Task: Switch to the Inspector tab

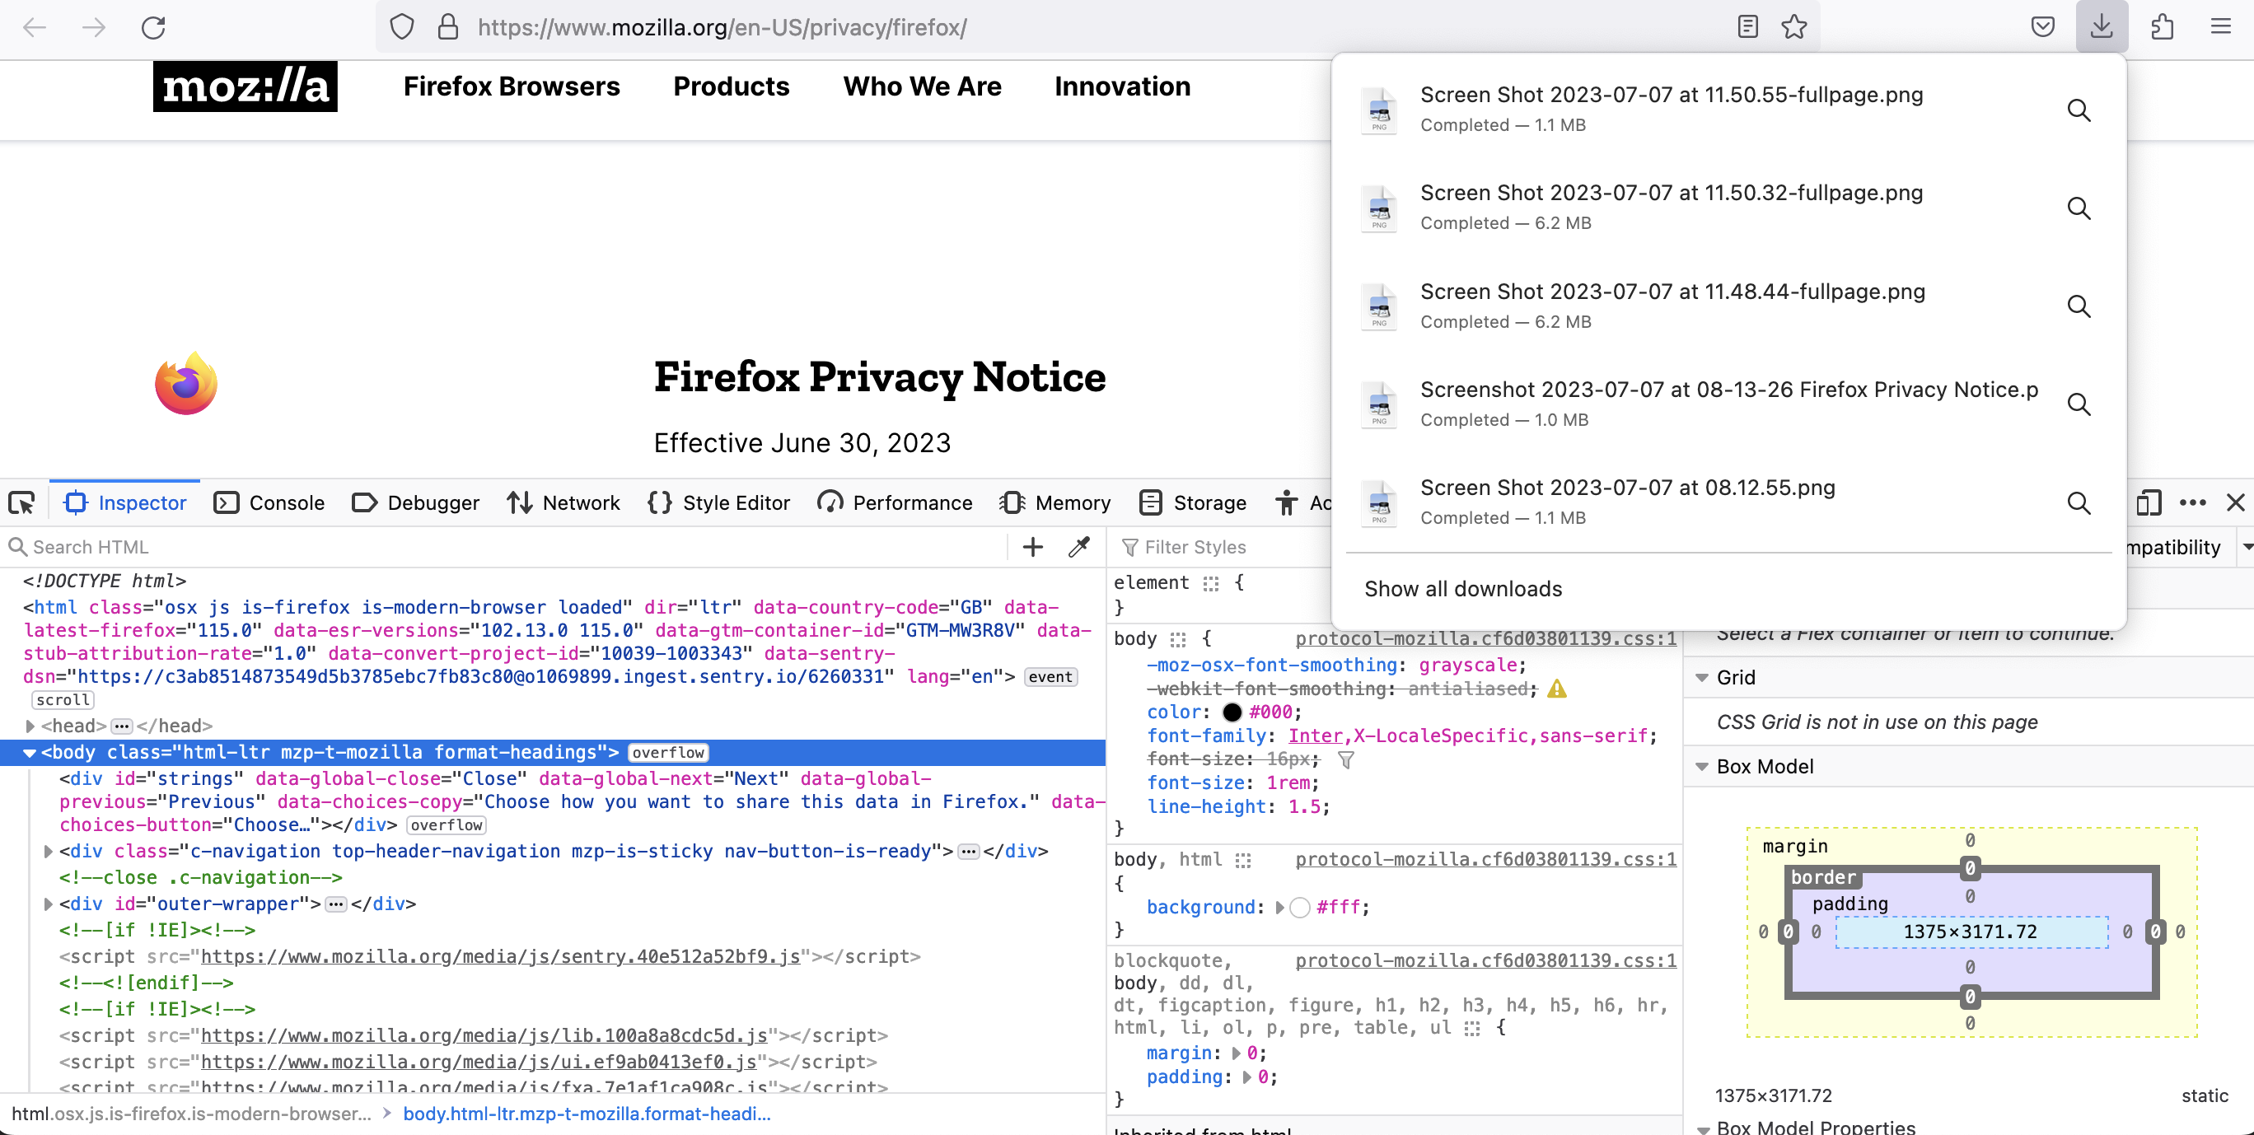Action: pos(125,503)
